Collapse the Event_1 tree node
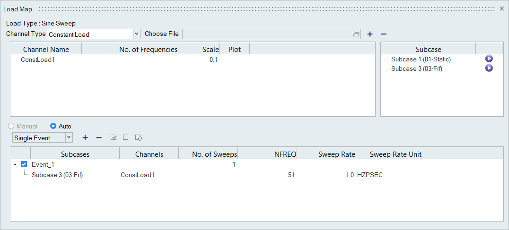 point(15,165)
